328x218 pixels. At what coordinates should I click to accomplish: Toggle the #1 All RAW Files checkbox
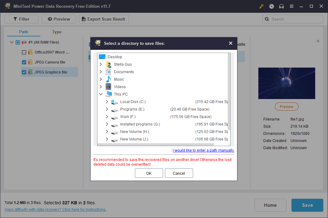pos(18,42)
